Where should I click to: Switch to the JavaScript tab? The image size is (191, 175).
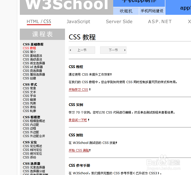coord(78,22)
